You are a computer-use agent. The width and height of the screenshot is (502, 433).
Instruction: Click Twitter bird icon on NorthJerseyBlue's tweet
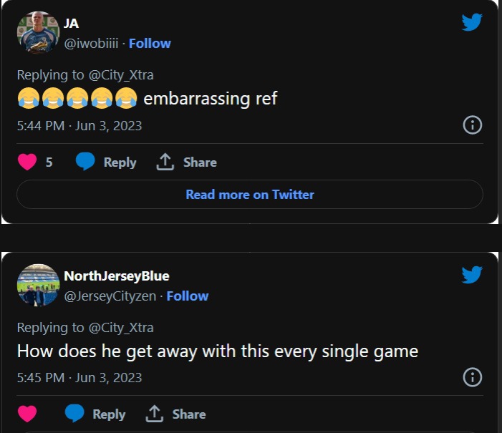click(x=472, y=274)
